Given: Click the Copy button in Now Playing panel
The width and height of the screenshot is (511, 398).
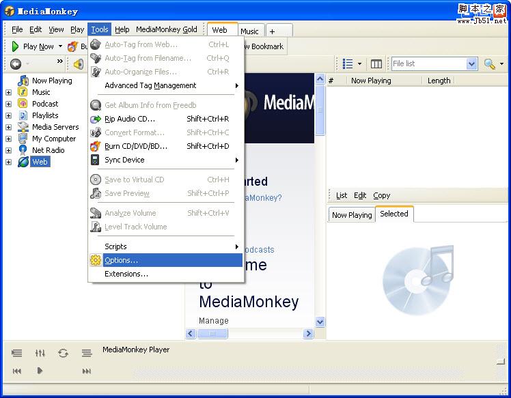Looking at the screenshot, I should [x=382, y=195].
